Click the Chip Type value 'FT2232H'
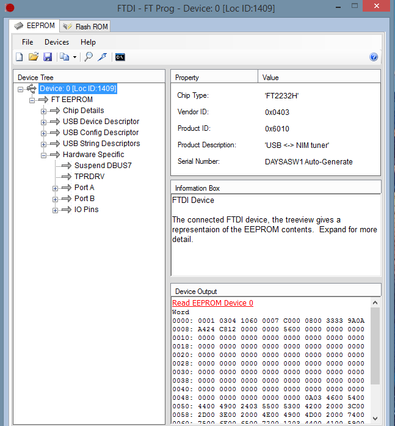Image resolution: width=395 pixels, height=426 pixels. click(x=281, y=96)
